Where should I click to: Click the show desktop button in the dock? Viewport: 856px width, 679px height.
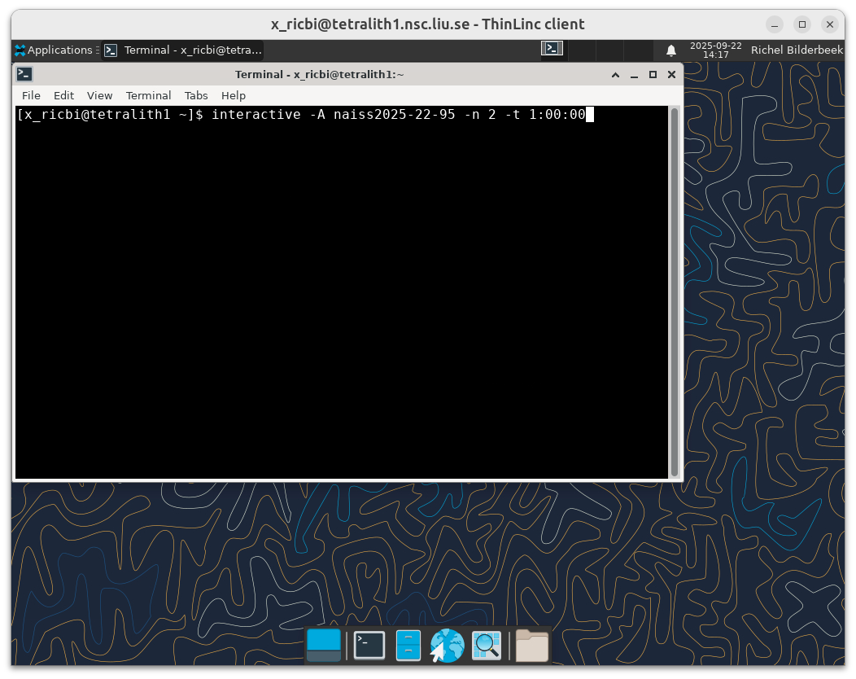(x=324, y=645)
